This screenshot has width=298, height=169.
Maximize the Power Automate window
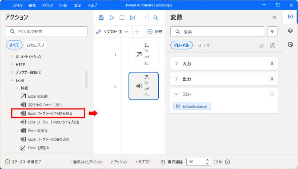tap(278, 5)
